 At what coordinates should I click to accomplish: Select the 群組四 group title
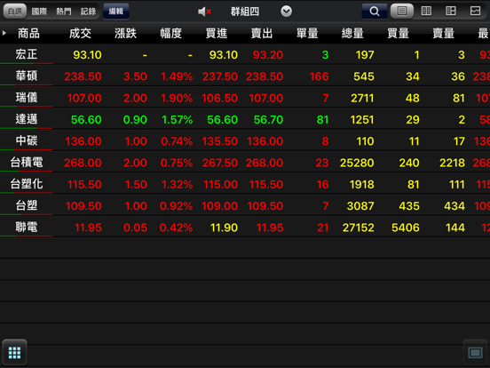pyautogui.click(x=245, y=12)
